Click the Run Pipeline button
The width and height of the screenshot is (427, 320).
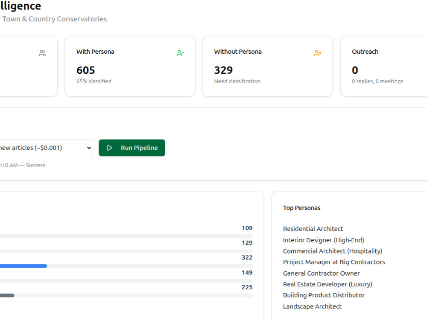[x=132, y=148]
